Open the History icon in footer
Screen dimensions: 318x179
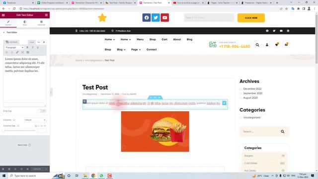(x=15, y=169)
